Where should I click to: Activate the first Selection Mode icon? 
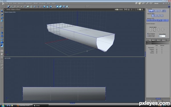(x=153, y=16)
